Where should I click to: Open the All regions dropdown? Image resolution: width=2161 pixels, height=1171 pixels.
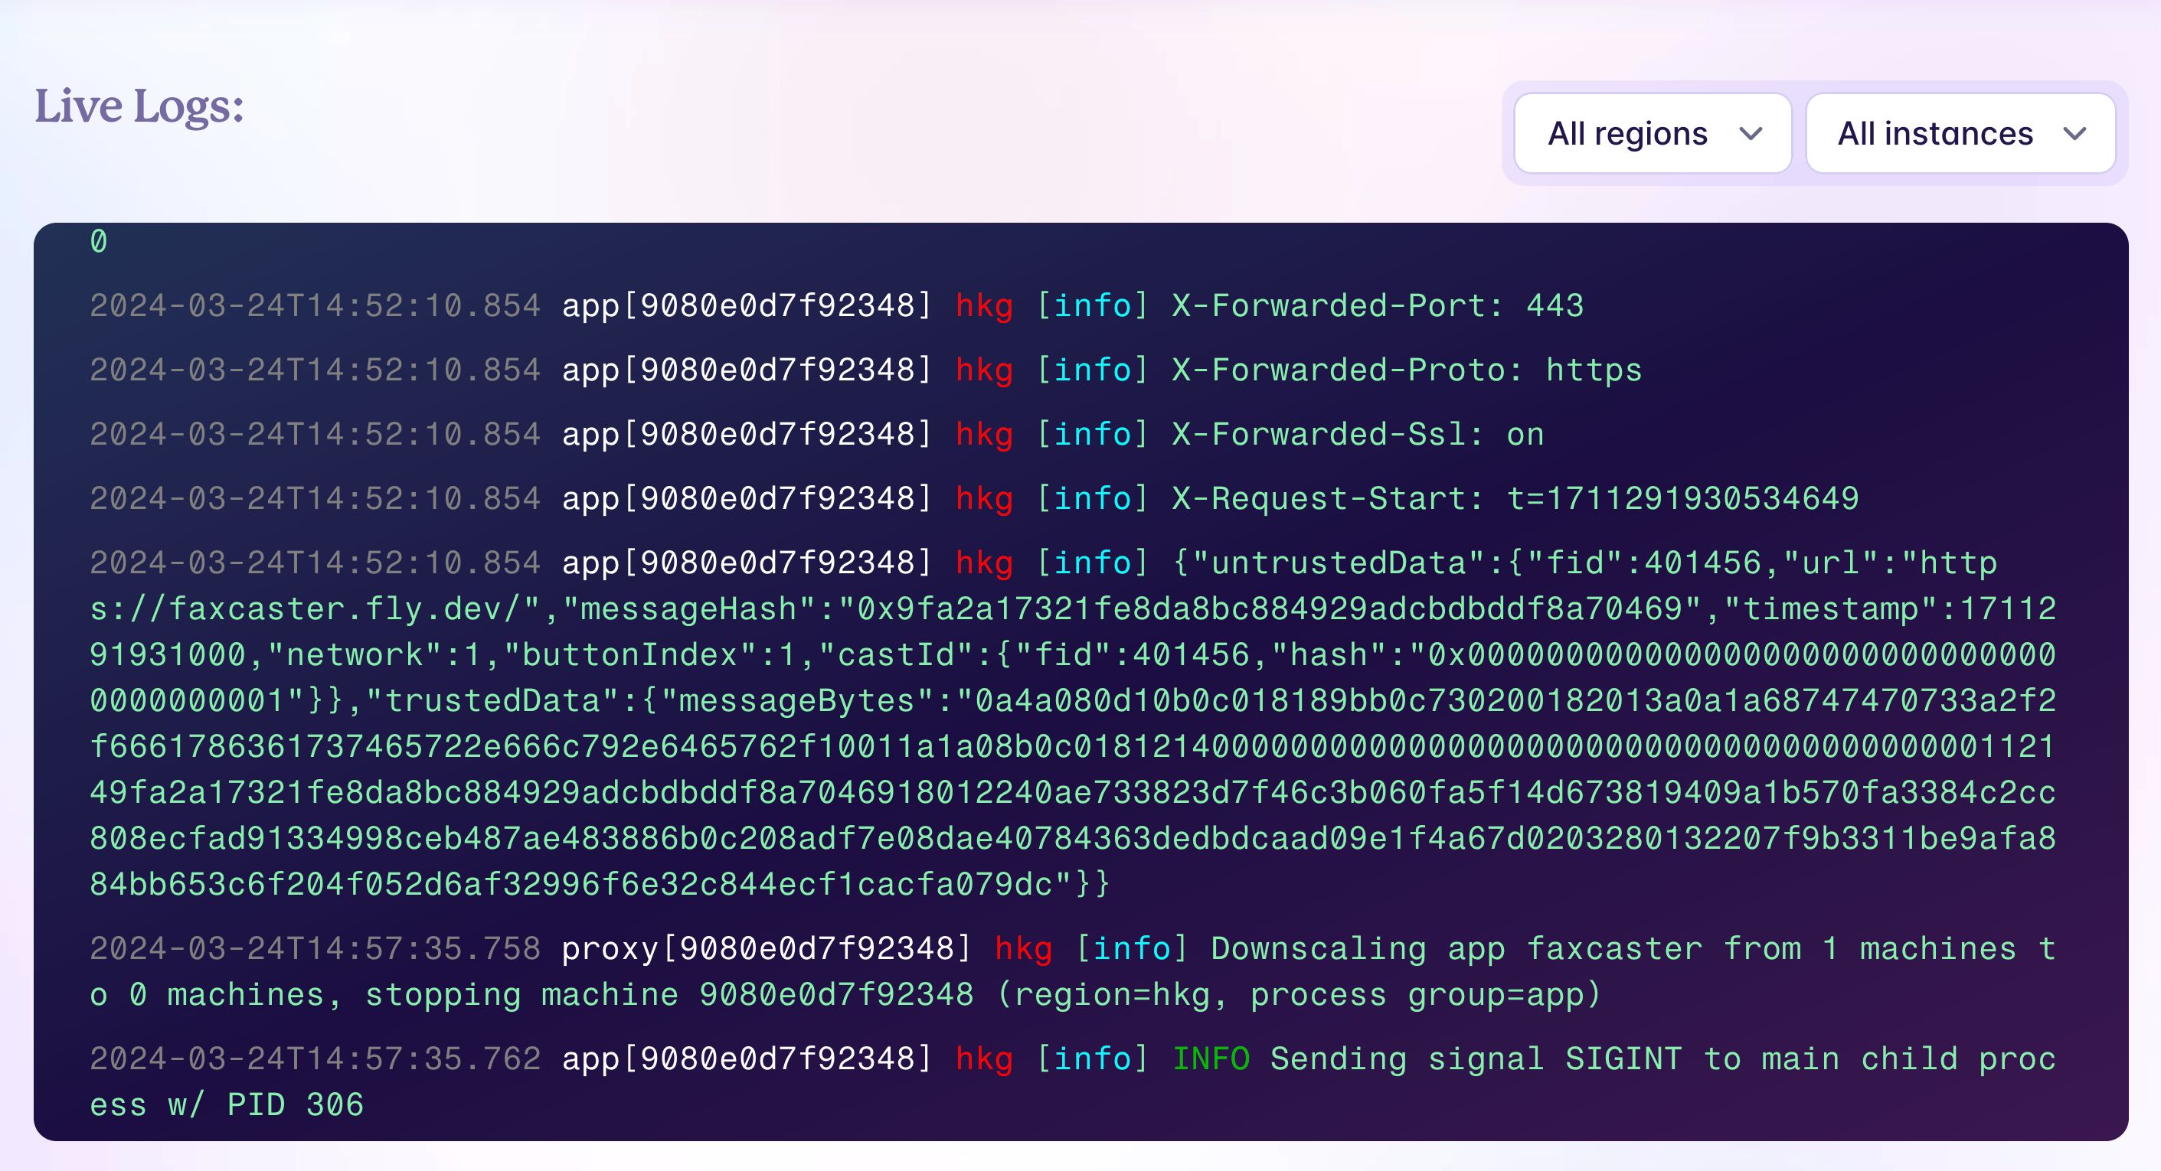(x=1653, y=133)
